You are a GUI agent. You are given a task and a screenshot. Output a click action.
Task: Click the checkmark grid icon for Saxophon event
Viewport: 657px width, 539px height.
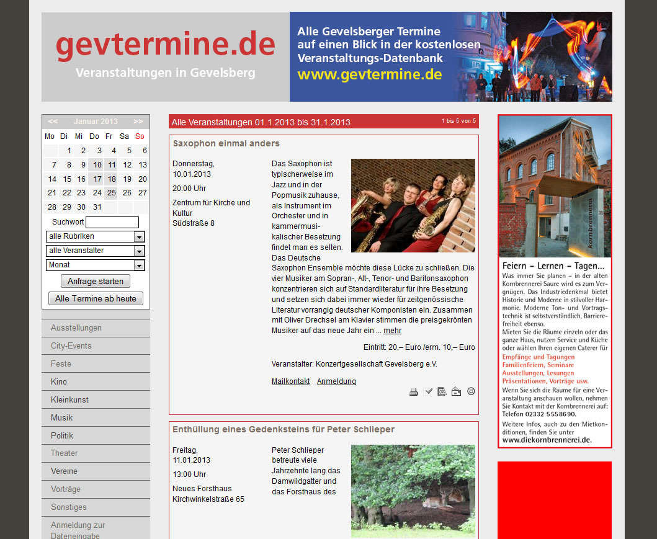[x=428, y=391]
